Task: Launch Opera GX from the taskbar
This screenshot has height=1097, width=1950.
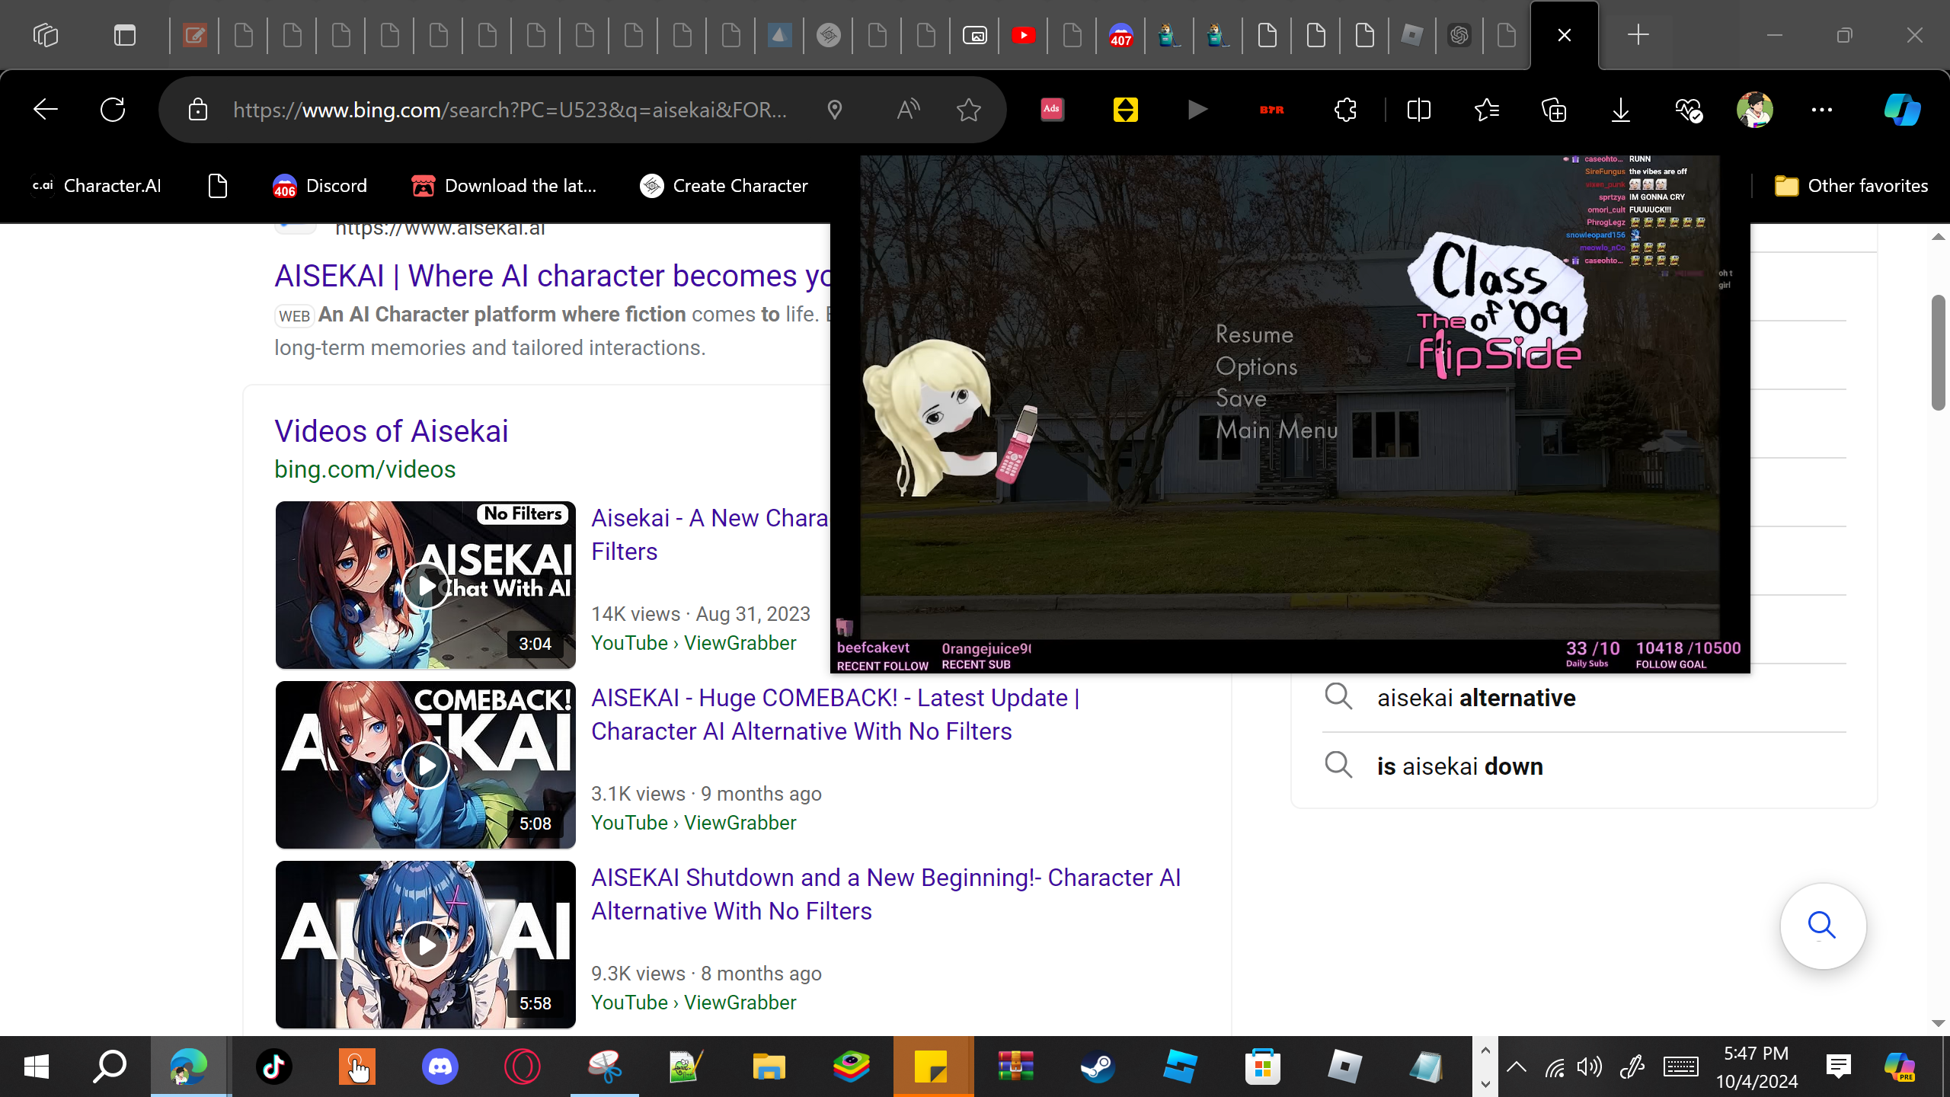Action: [523, 1067]
